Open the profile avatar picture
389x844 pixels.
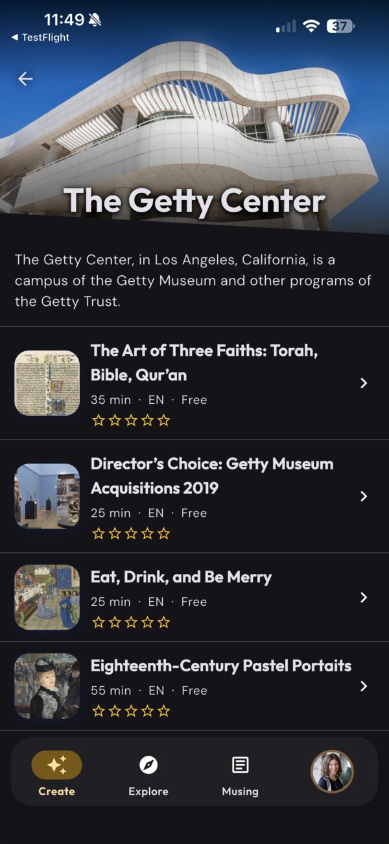click(x=332, y=771)
